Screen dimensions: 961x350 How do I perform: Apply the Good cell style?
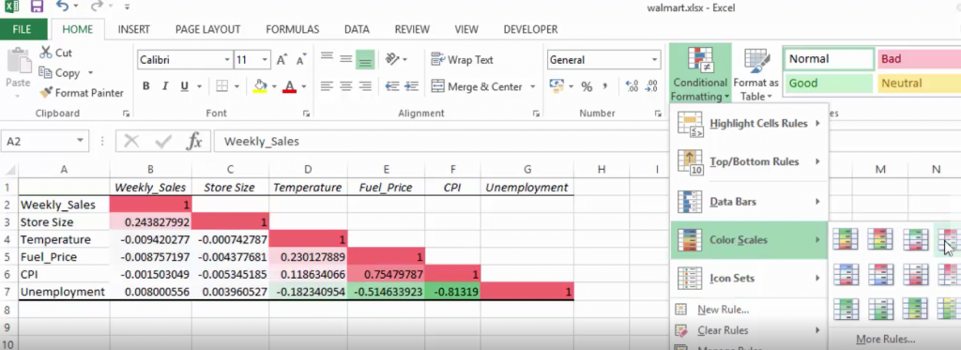click(x=829, y=83)
